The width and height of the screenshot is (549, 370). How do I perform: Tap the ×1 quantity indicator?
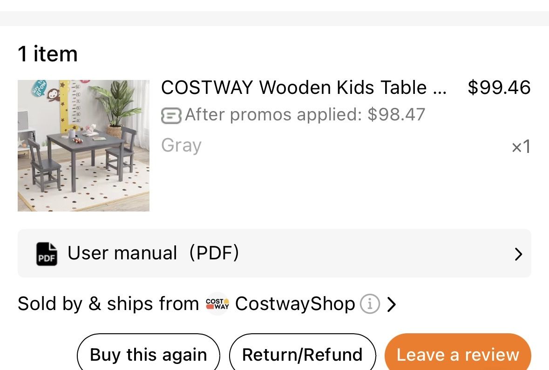(521, 146)
